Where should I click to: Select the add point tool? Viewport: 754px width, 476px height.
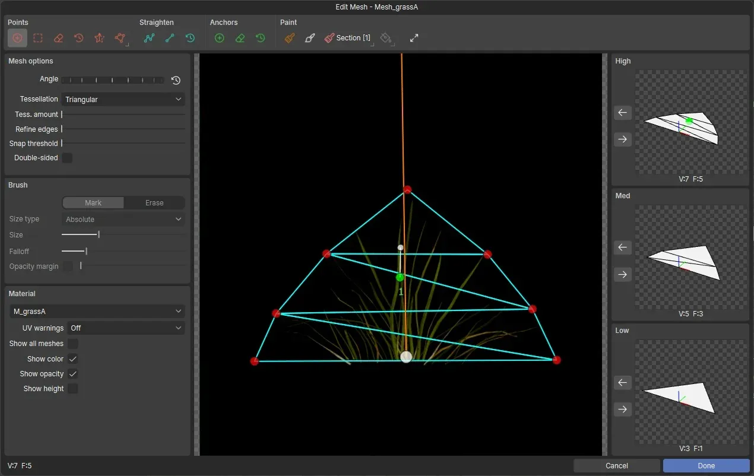click(x=17, y=38)
